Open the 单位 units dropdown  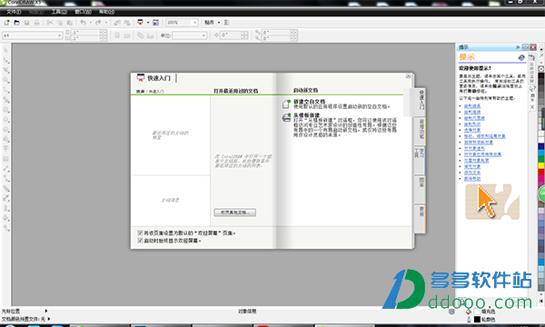click(x=203, y=35)
